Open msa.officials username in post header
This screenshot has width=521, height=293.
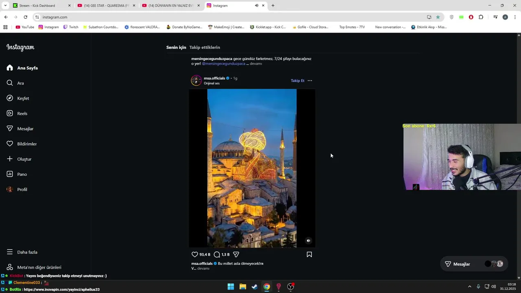215,78
